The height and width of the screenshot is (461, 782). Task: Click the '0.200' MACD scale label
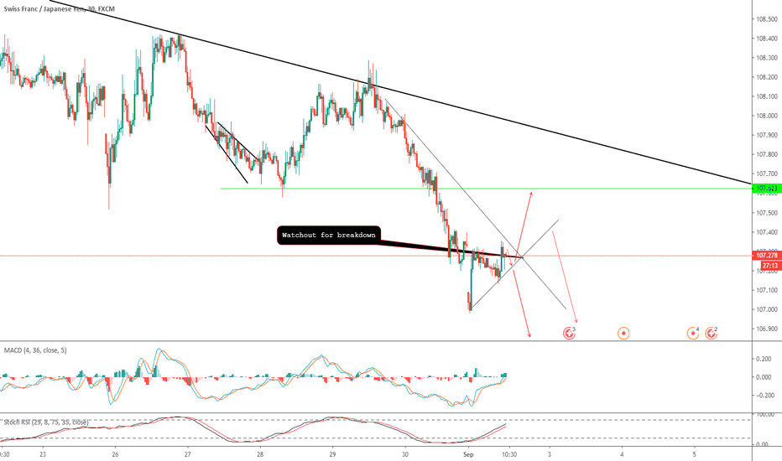(x=764, y=359)
